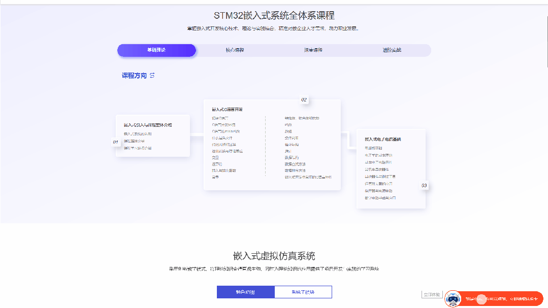Screen dimensions: 548x308
Task: Select the 核心课程 tab
Action: [x=235, y=50]
